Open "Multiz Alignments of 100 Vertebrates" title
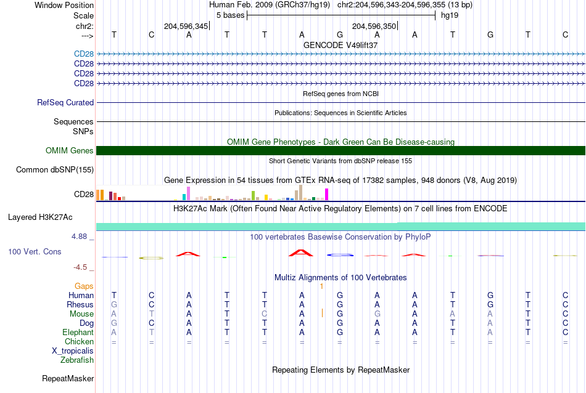Screen dimensions: 586x393 [x=340, y=278]
